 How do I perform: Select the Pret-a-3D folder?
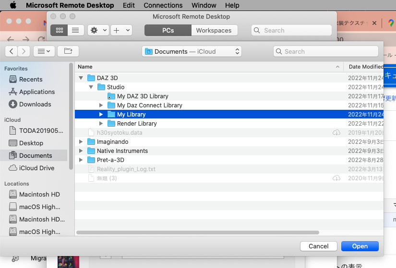[229, 160]
